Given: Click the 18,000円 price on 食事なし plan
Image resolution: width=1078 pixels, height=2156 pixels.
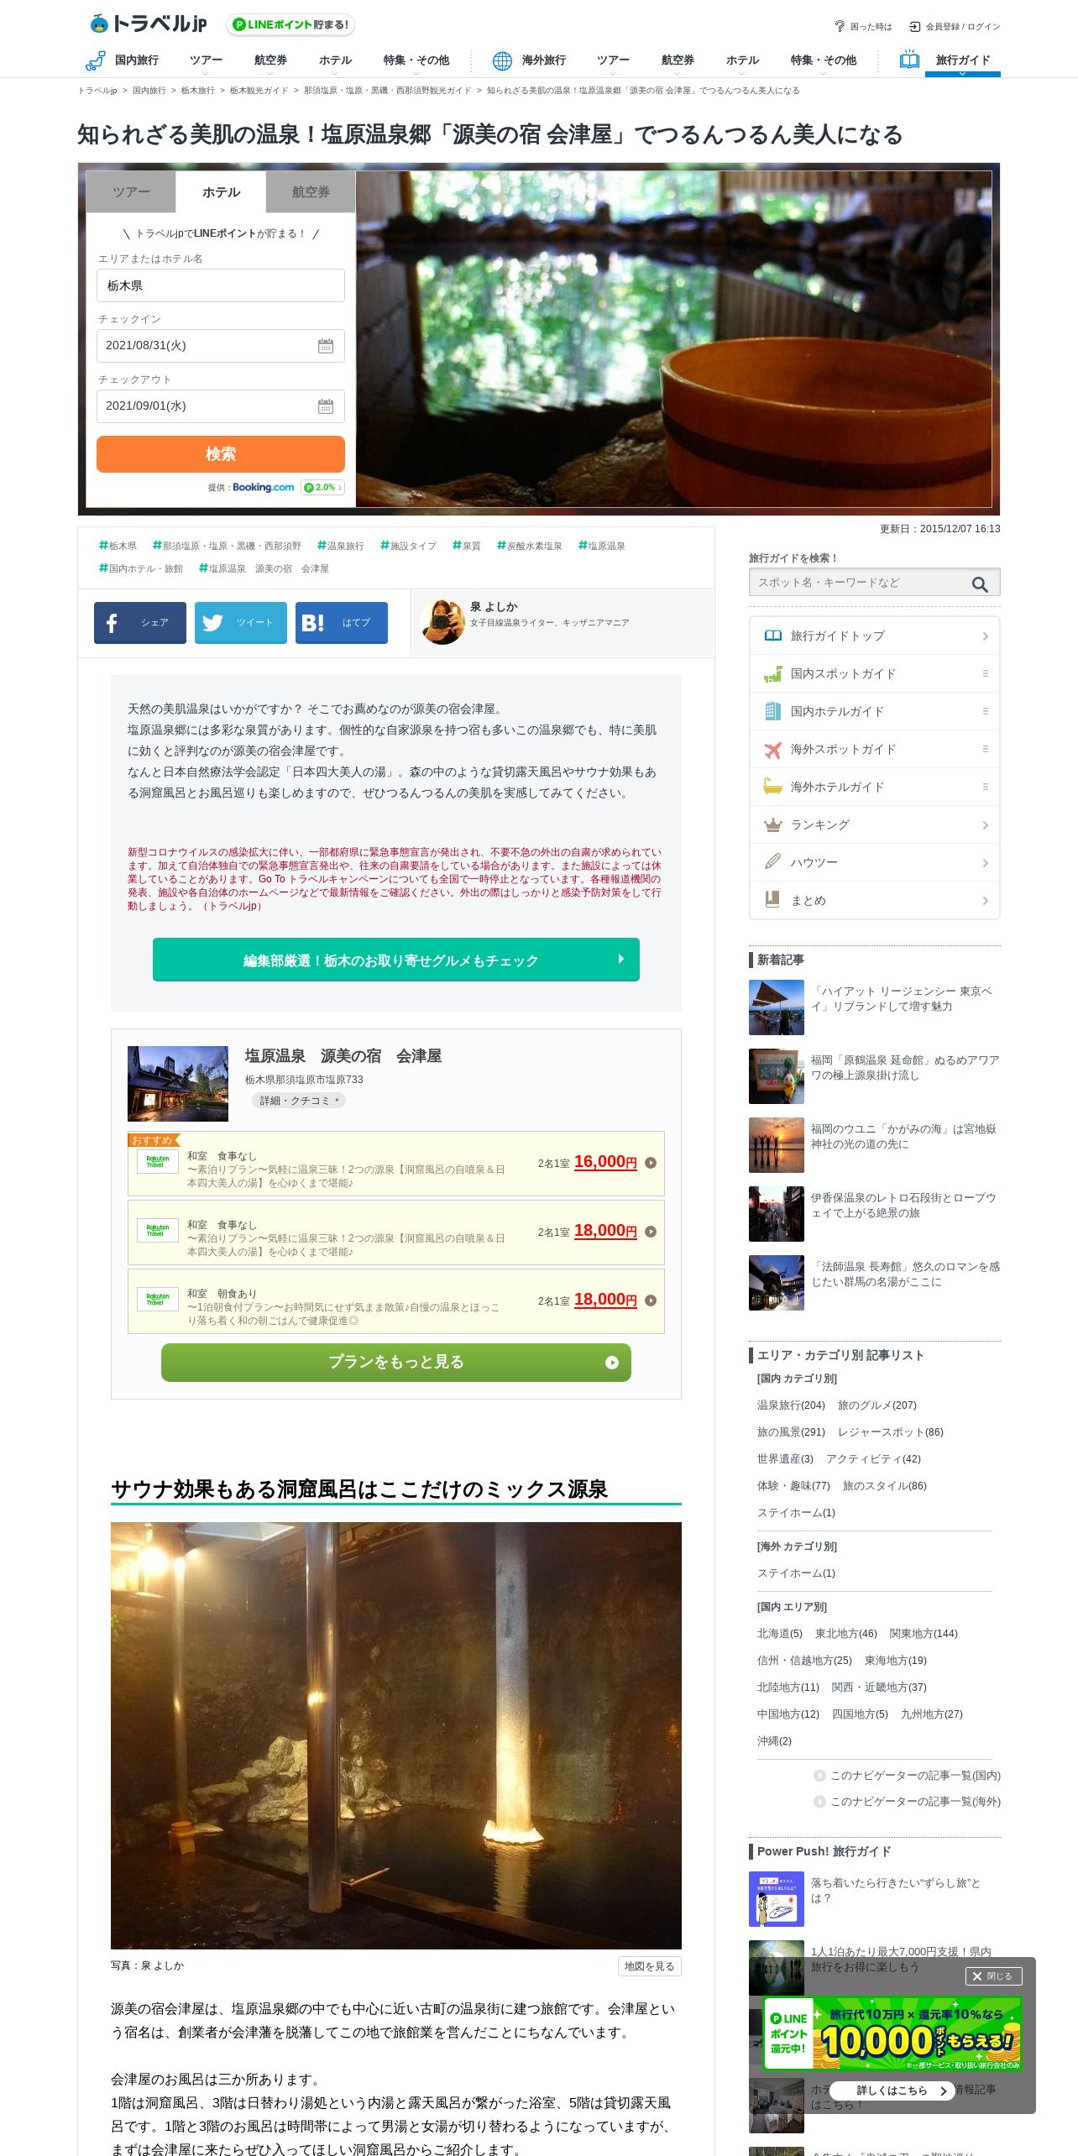Looking at the screenshot, I should pyautogui.click(x=605, y=1231).
